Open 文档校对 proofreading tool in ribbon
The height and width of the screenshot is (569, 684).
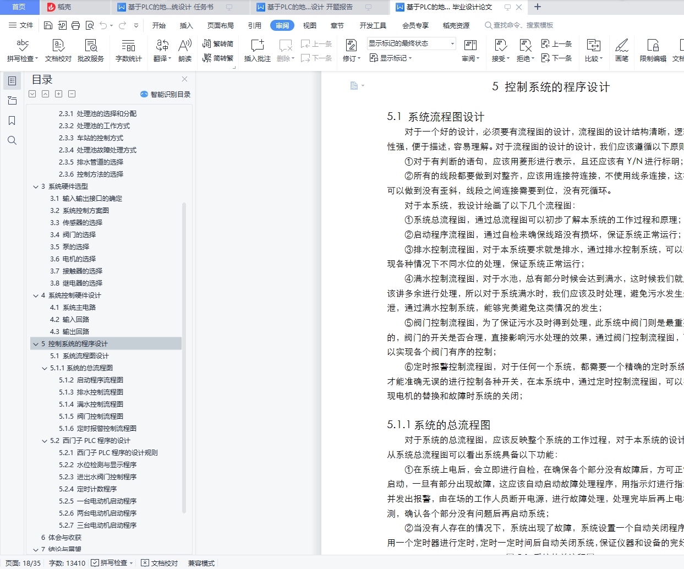pyautogui.click(x=58, y=50)
